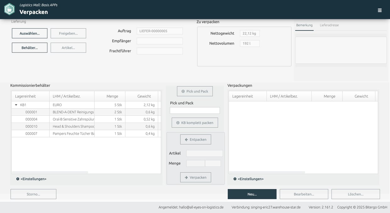Click the Pick und Pack button
Viewport: 390px width, 213px height.
coord(195,91)
